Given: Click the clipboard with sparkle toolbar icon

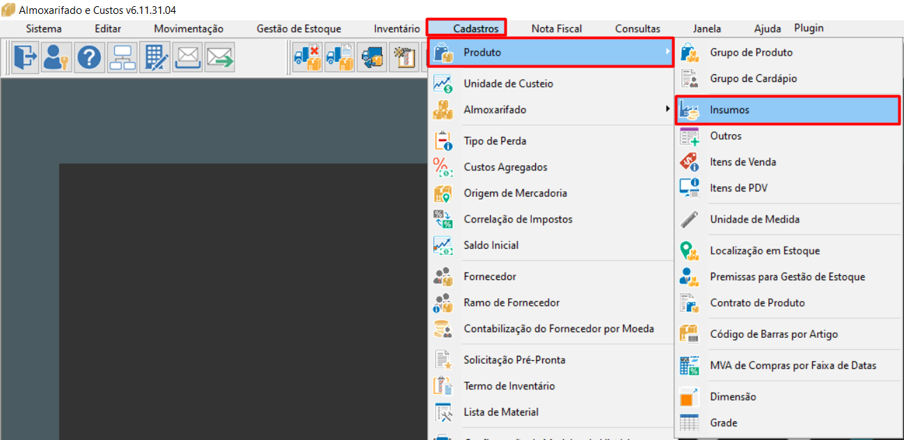Looking at the screenshot, I should click(x=403, y=57).
